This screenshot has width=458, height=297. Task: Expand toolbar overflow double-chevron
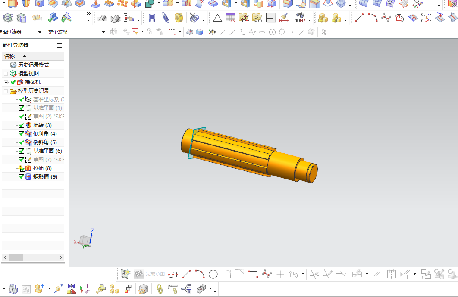click(88, 14)
